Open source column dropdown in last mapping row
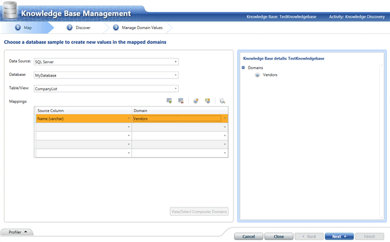The image size is (390, 242). 128,153
